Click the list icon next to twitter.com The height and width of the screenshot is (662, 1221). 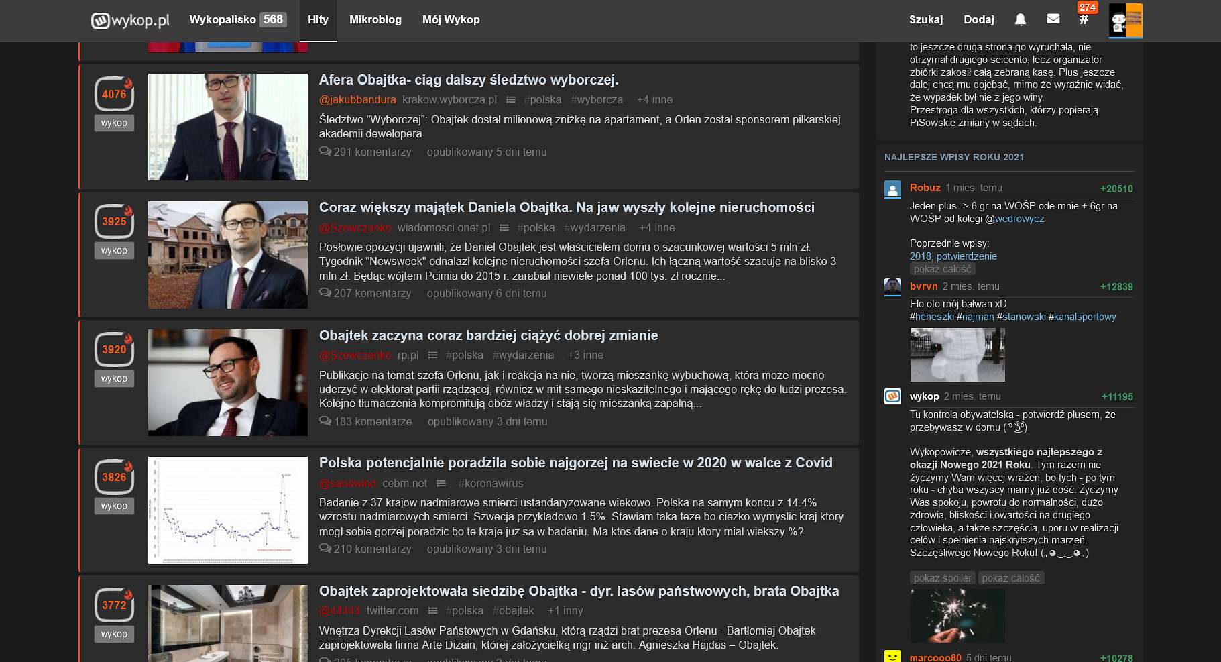pos(432,610)
